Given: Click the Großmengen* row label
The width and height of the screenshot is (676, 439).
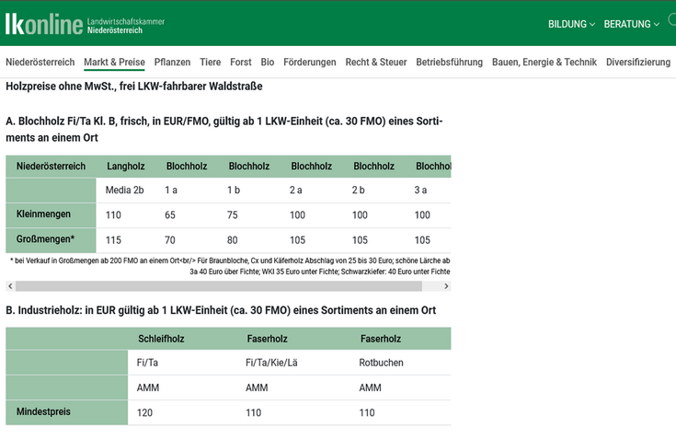Looking at the screenshot, I should (45, 239).
